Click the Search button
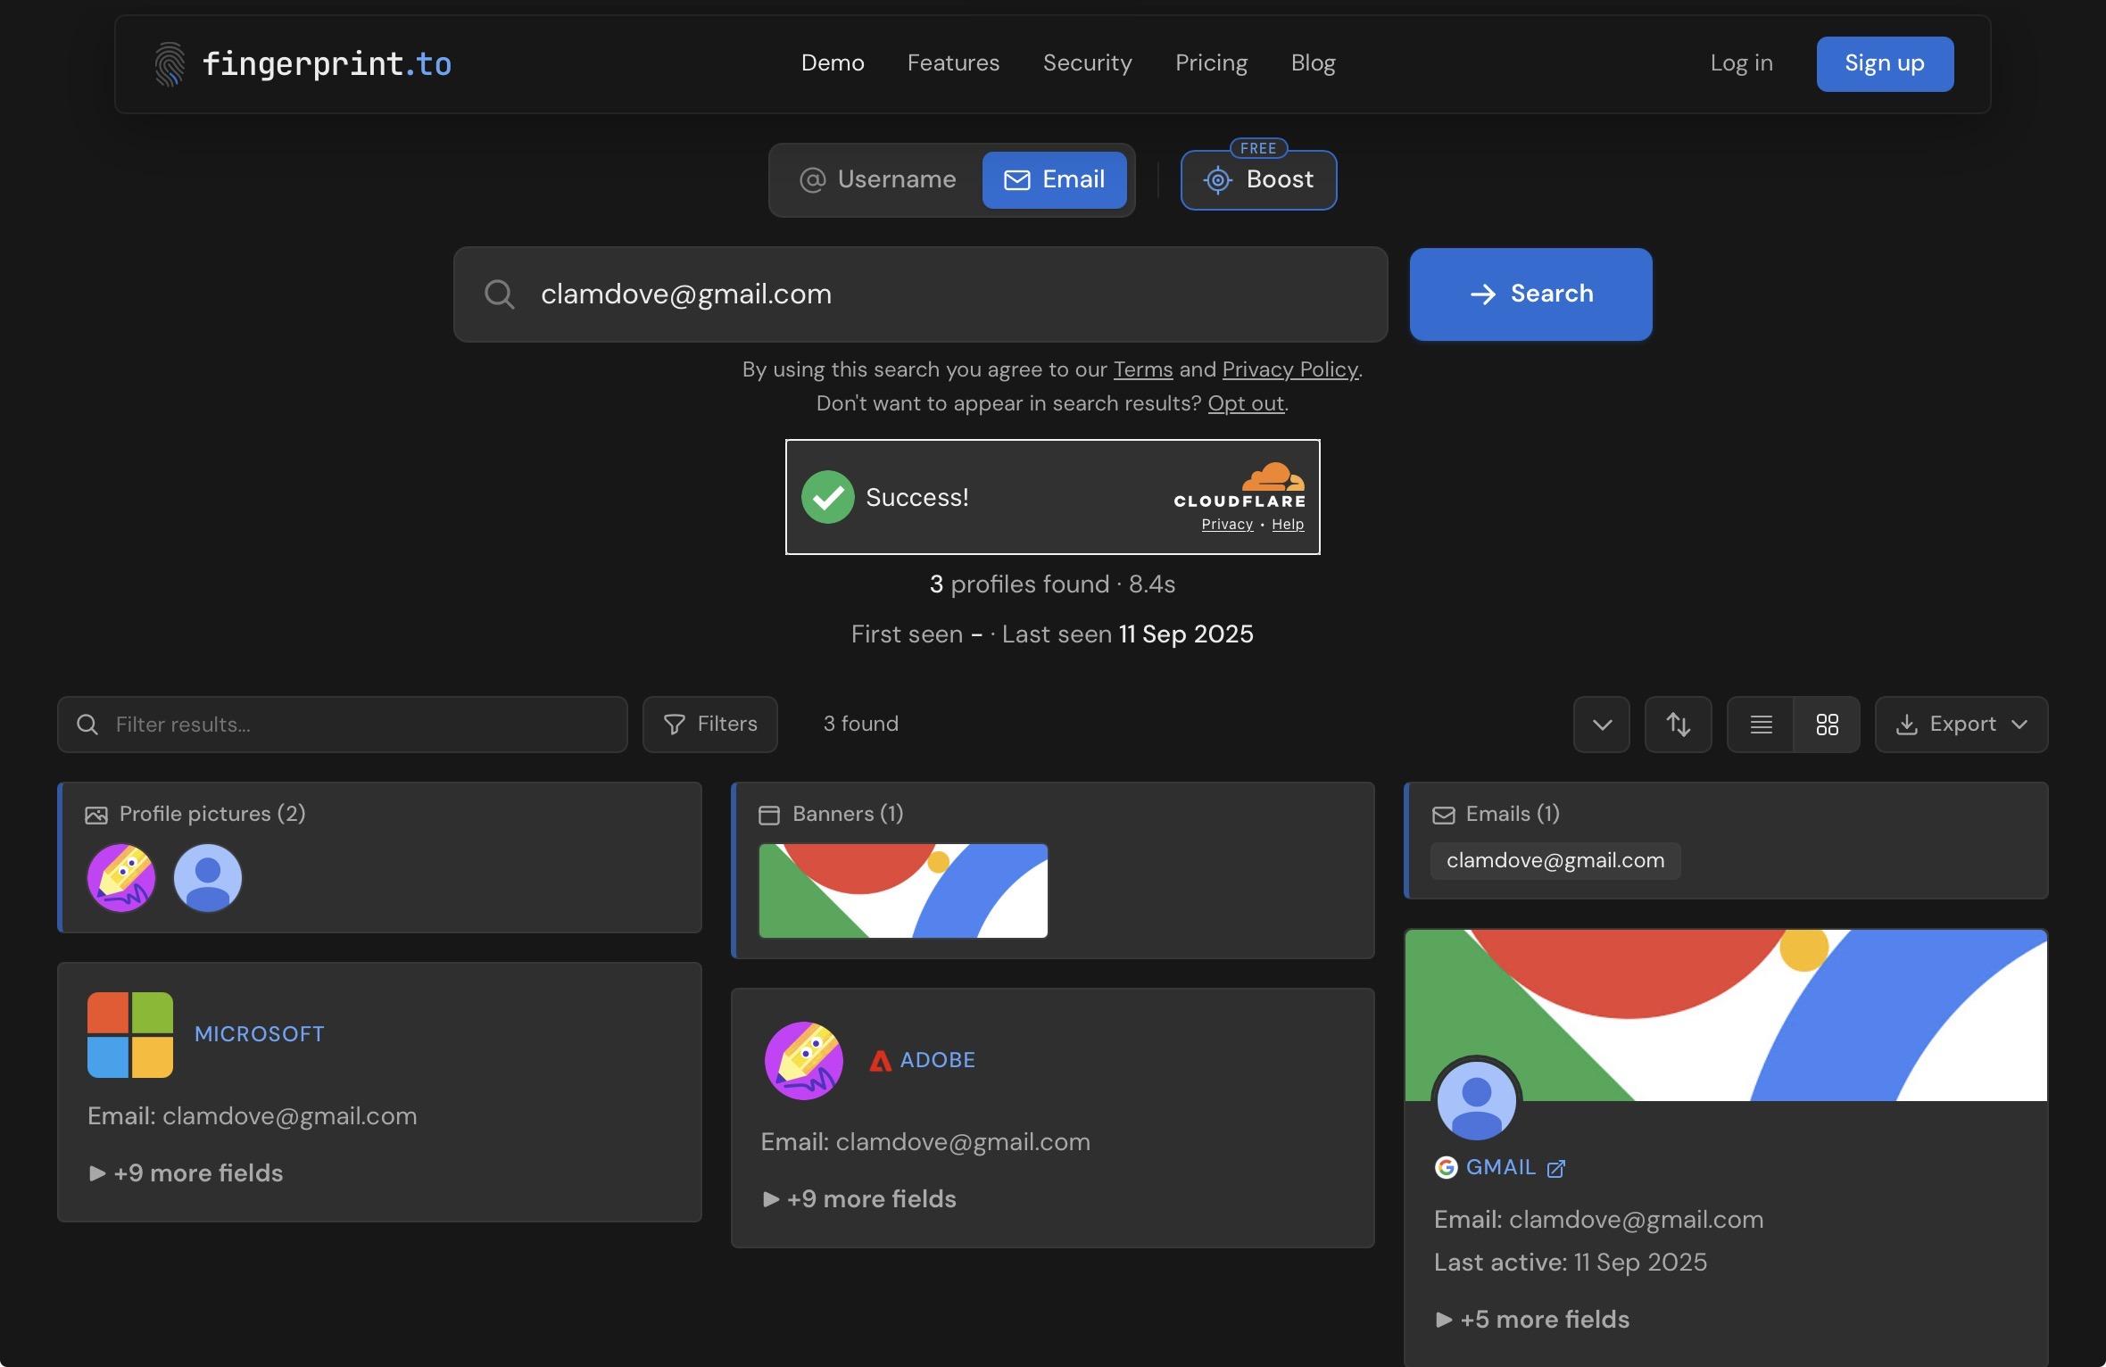The height and width of the screenshot is (1367, 2106). click(x=1530, y=294)
